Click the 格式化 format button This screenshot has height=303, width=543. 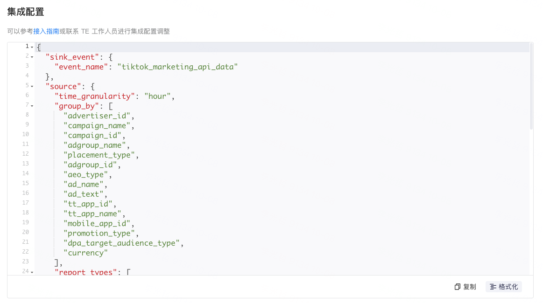click(504, 287)
